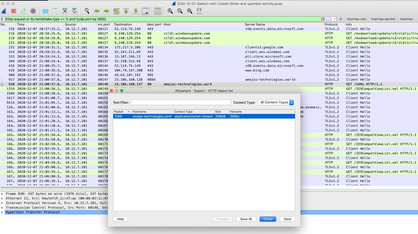
Task: Sort HTTP objects by Filename column
Action: point(262,112)
